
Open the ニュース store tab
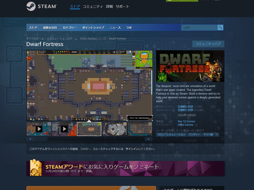pos(115,28)
